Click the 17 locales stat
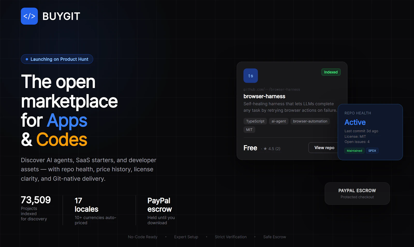This screenshot has width=414, height=247. [86, 205]
